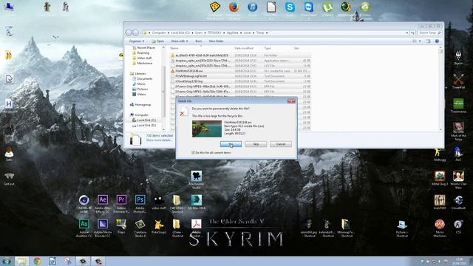Go back with Explorer Back arrow
Viewport: 473px width, 266px height.
coord(129,33)
